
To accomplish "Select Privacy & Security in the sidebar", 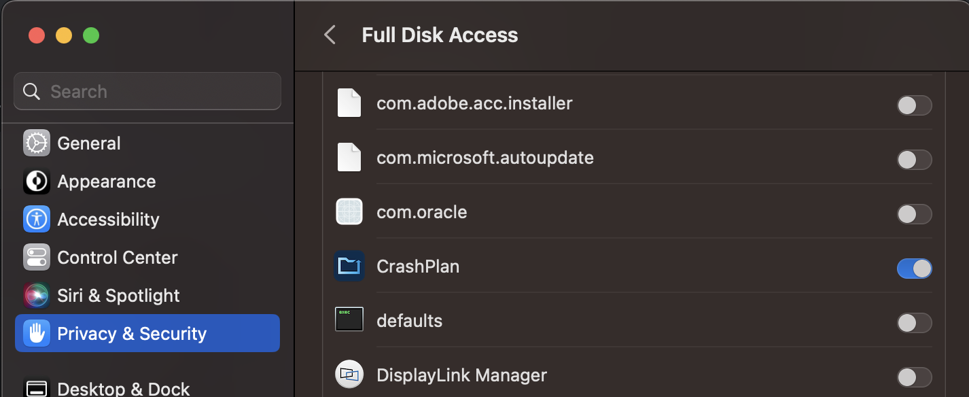I will 132,333.
